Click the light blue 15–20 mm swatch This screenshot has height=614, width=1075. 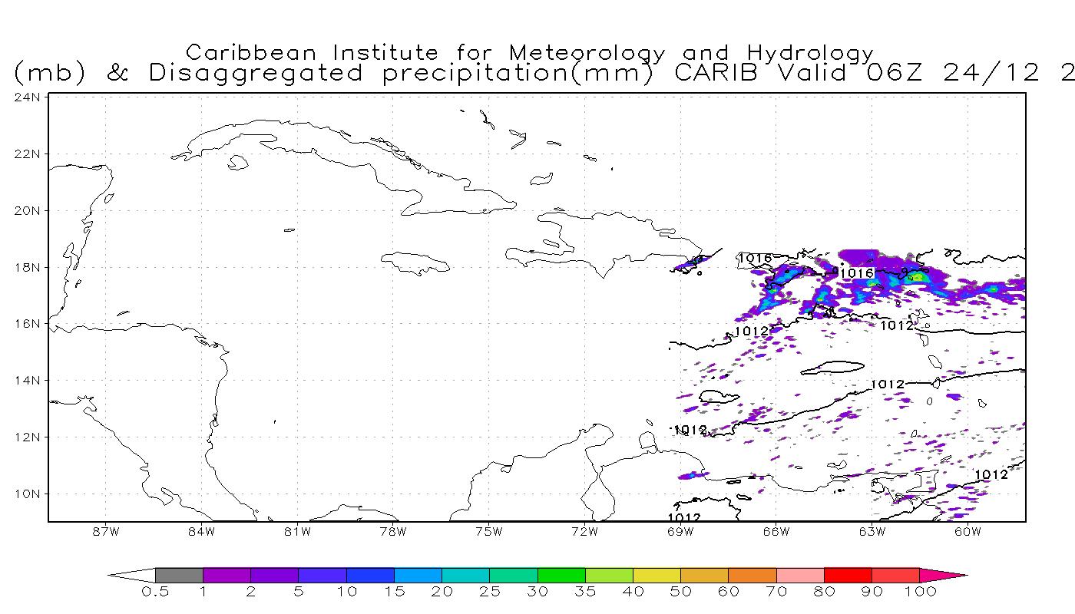[x=418, y=575]
